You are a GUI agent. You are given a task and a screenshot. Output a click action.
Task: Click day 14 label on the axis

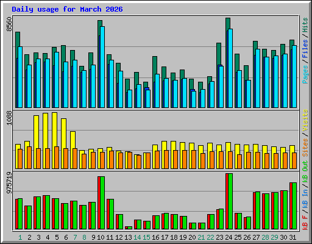click(137, 237)
